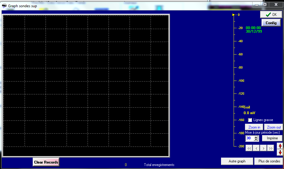Click the 30/12/99 date text

click(254, 31)
